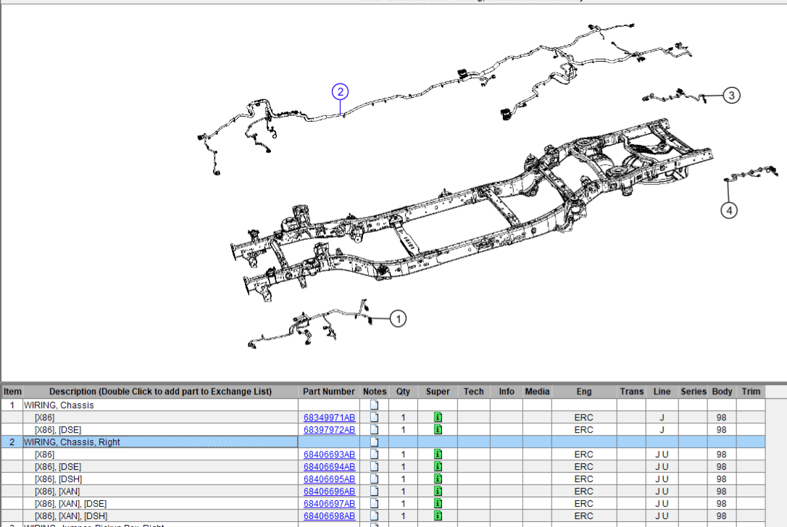Click the Body column header
Viewport: 787px width, 527px height.
point(723,391)
